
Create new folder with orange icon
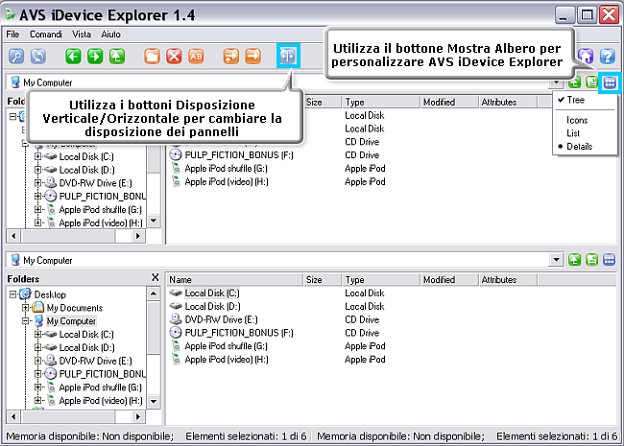tap(152, 56)
